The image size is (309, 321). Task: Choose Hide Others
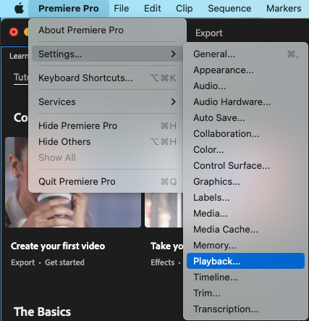pyautogui.click(x=107, y=142)
